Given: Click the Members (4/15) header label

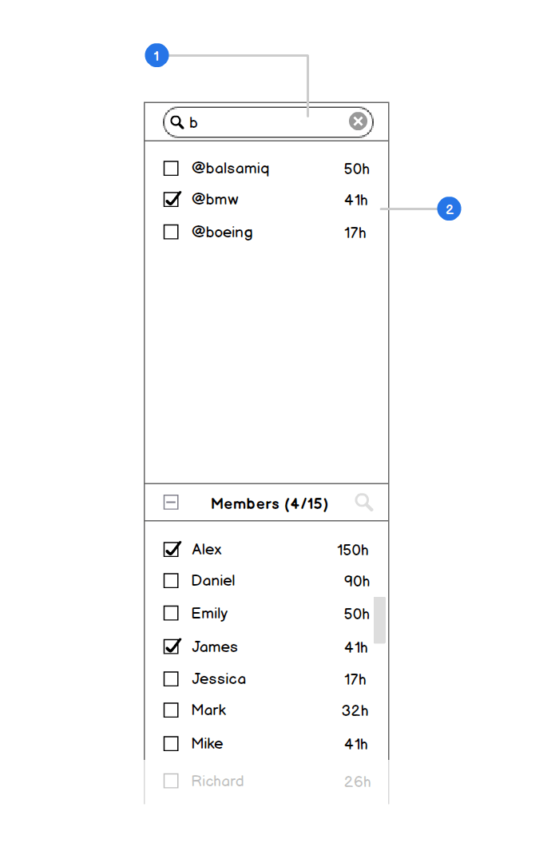Looking at the screenshot, I should (x=269, y=503).
